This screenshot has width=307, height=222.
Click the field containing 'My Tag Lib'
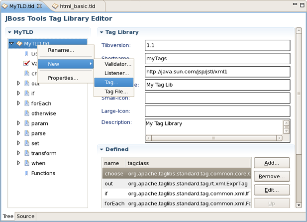(x=217, y=85)
